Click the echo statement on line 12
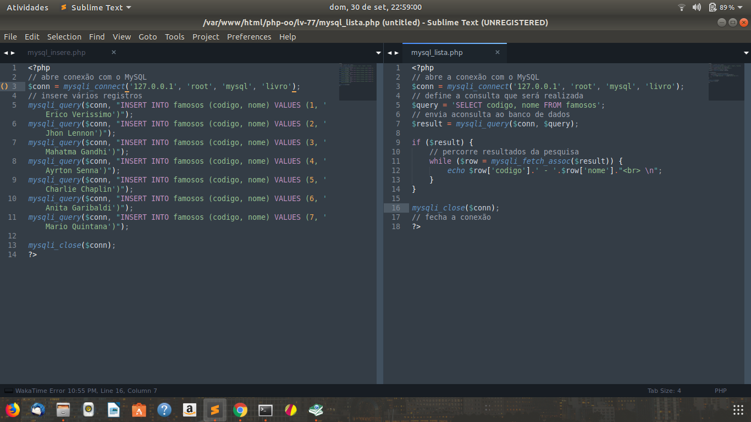The image size is (751, 422). click(555, 170)
